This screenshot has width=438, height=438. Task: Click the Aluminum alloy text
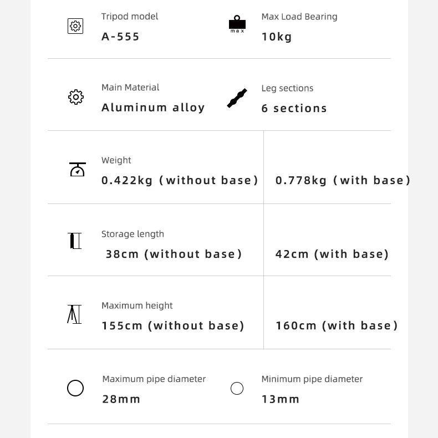(153, 108)
